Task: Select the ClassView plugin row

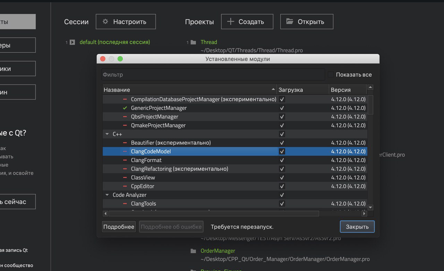Action: pyautogui.click(x=235, y=177)
